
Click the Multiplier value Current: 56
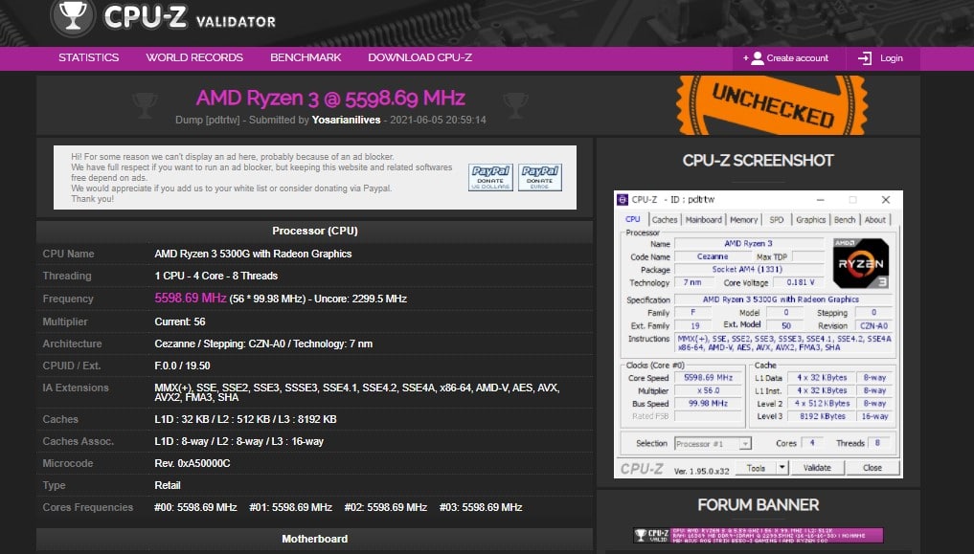tap(180, 322)
